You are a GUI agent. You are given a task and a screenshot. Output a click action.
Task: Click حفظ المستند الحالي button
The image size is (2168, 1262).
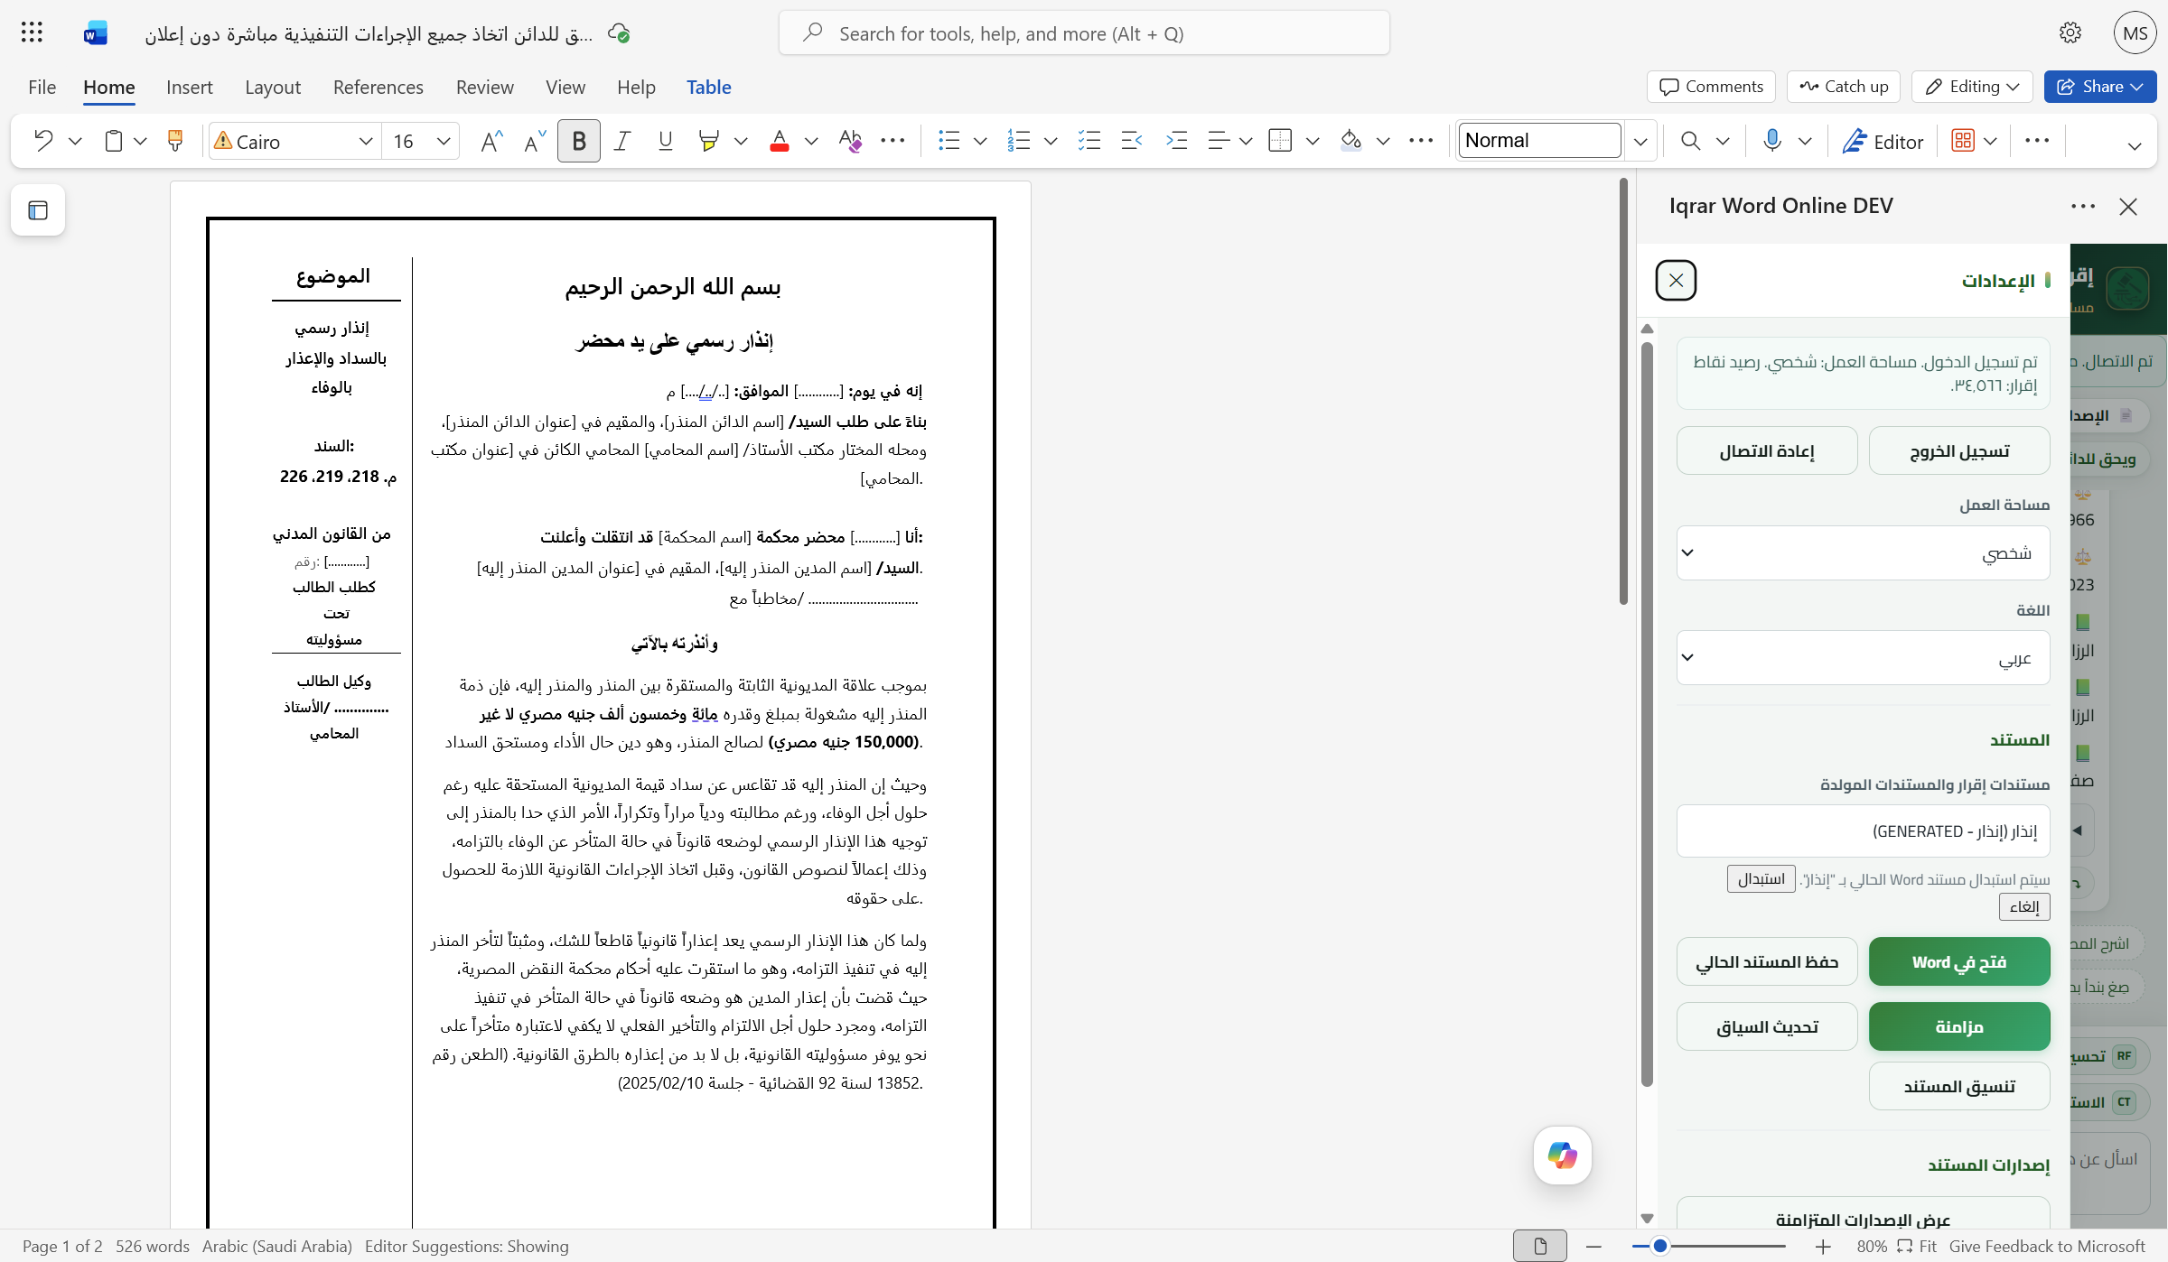(x=1767, y=961)
